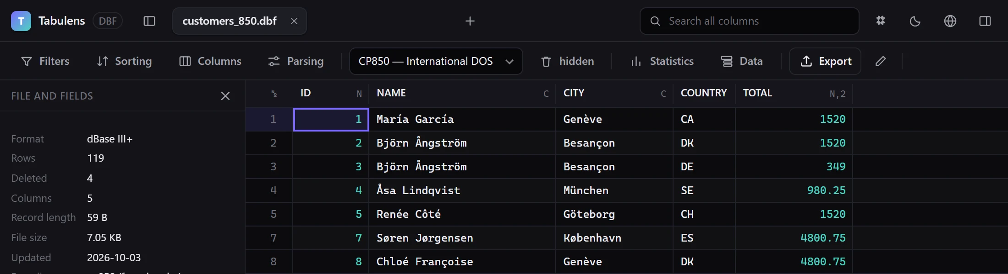Open a new tab with plus icon
1008x274 pixels.
(x=470, y=21)
